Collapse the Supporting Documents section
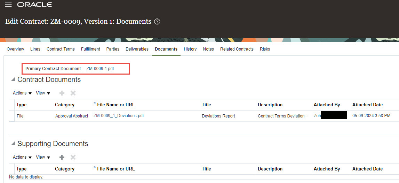Viewport: 399px width, 183px height. point(13,144)
